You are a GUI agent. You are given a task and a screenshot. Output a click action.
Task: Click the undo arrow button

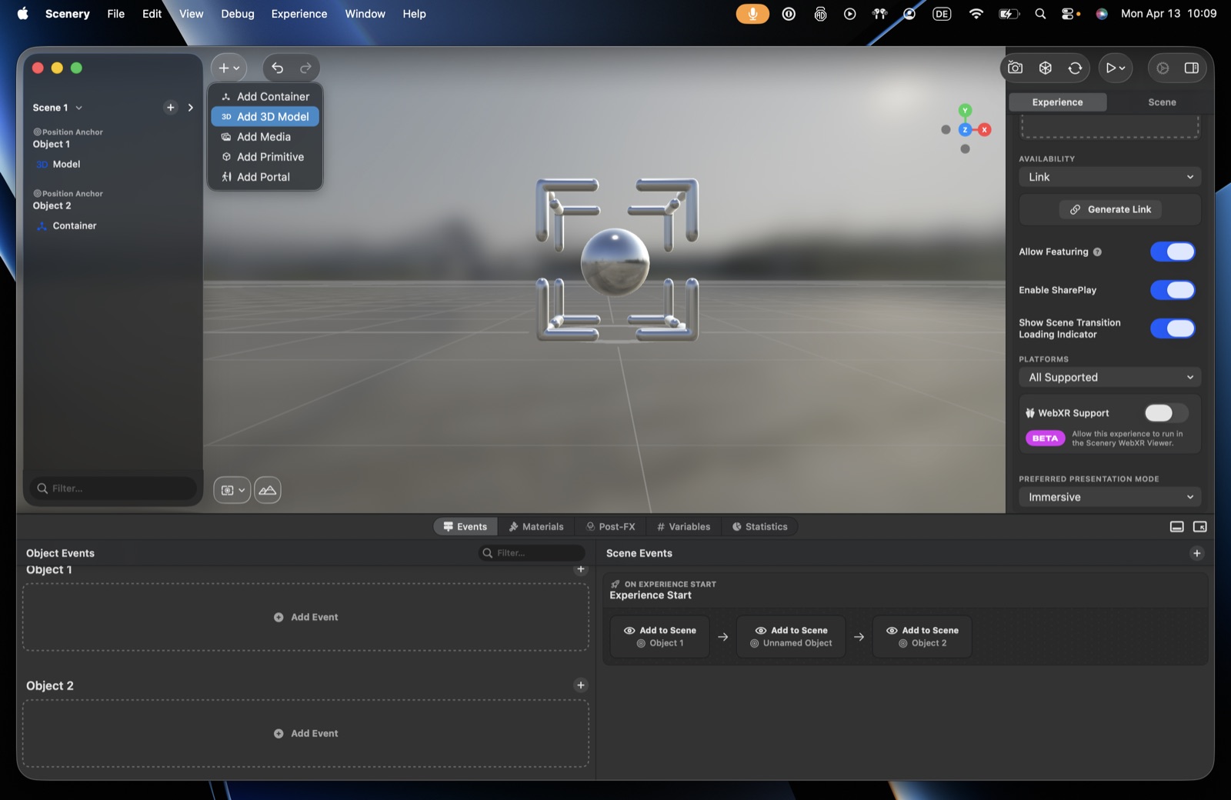click(278, 68)
